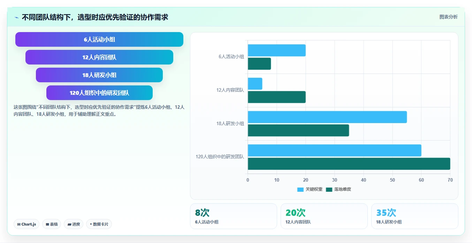Click the 表格 tag chip

coord(52,224)
